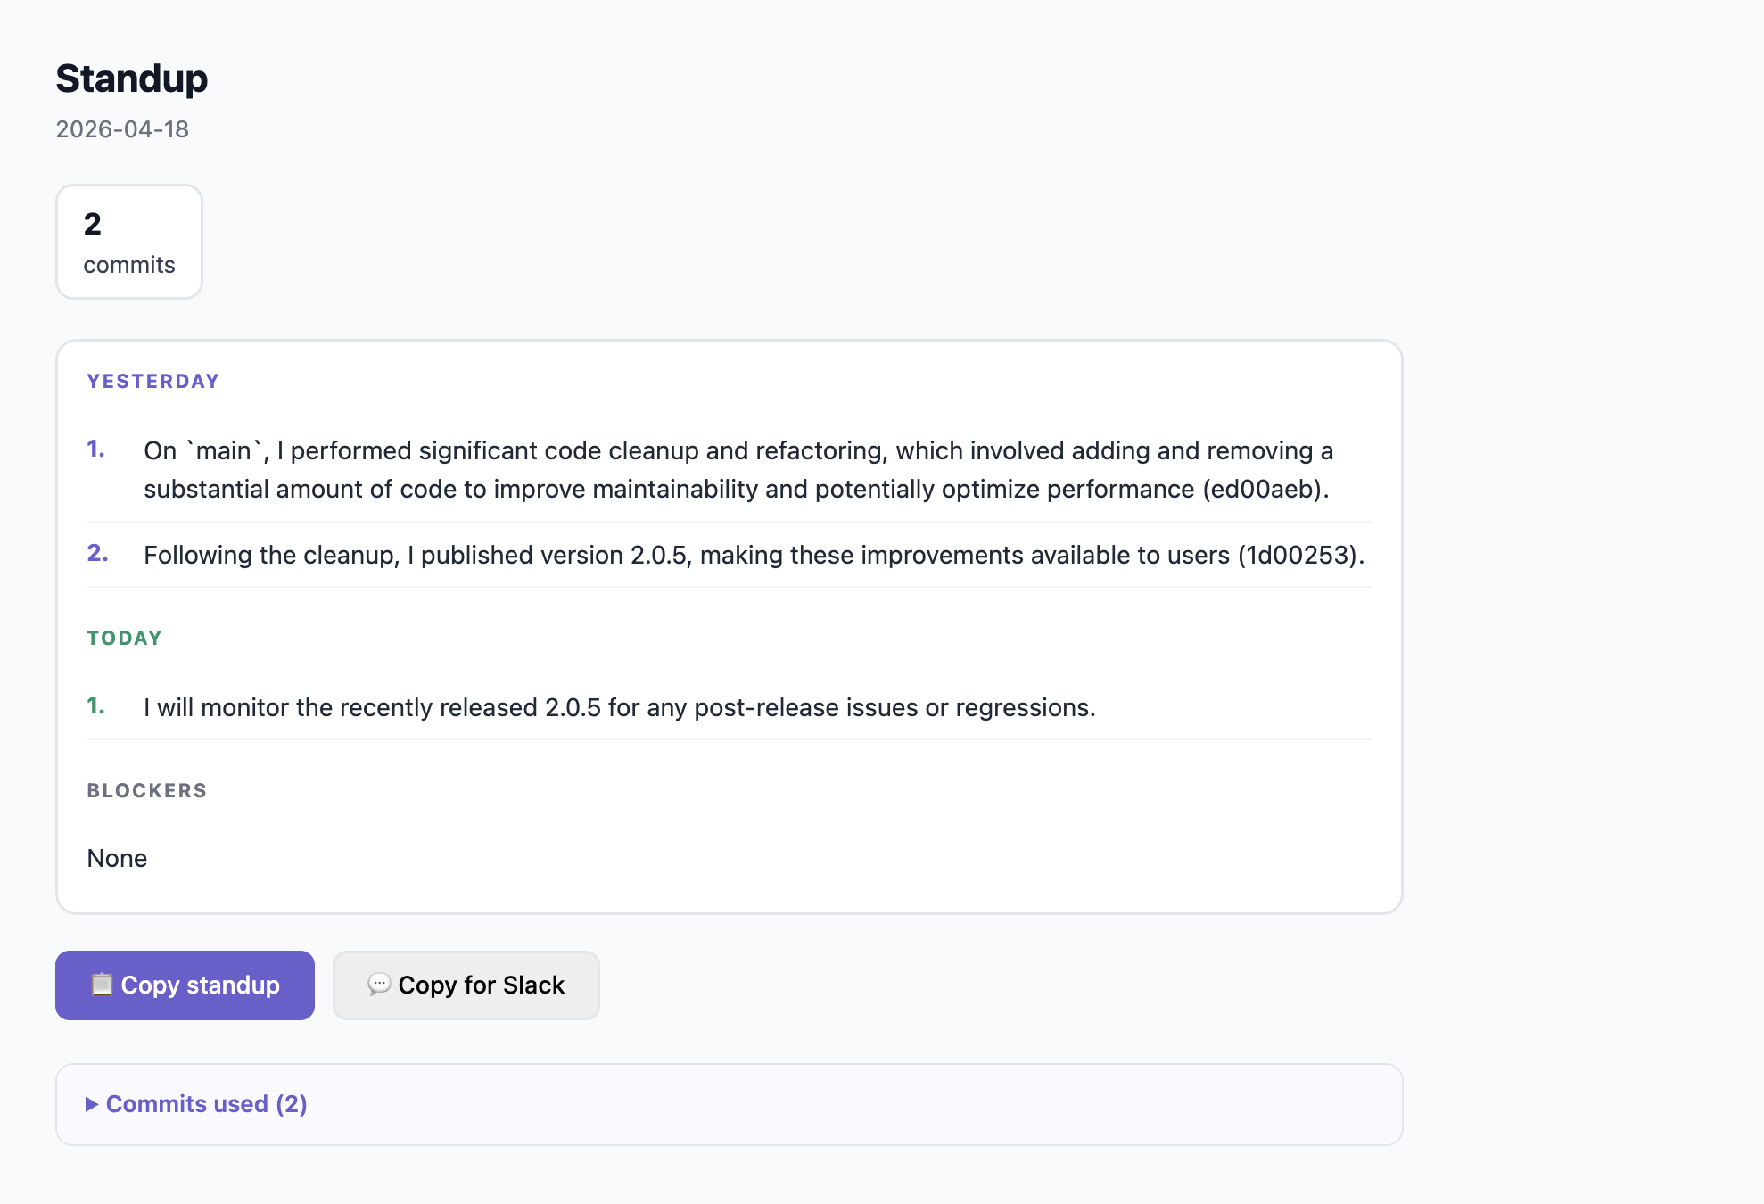
Task: Click the monitor post-release issues item
Action: 619,707
